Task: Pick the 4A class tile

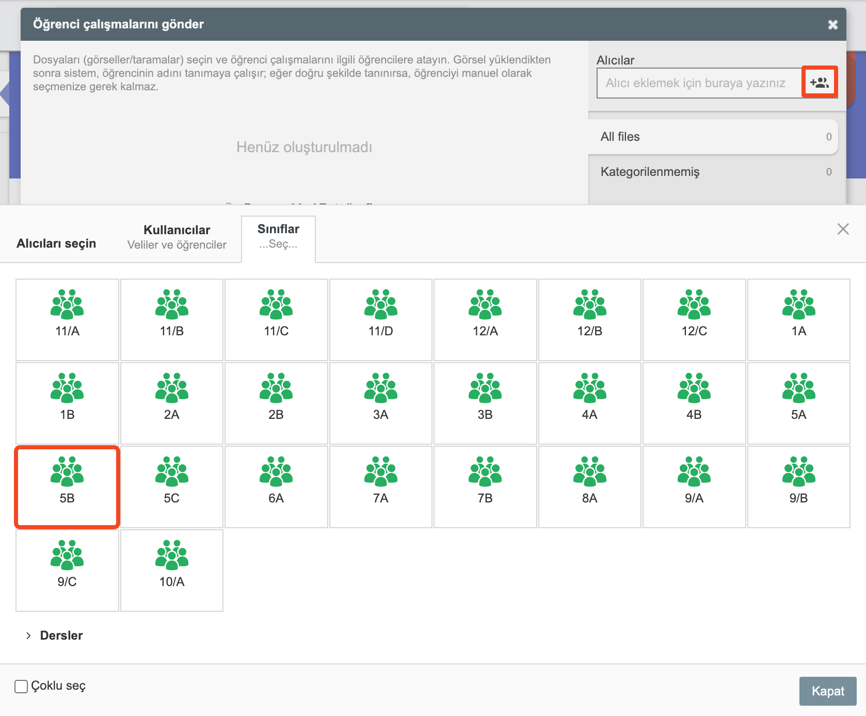Action: (590, 403)
